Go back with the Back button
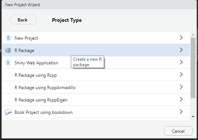The height and width of the screenshot is (140, 198). [x=23, y=20]
